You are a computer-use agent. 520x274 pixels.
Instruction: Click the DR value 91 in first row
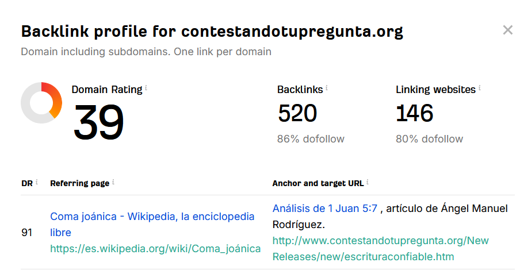(26, 233)
